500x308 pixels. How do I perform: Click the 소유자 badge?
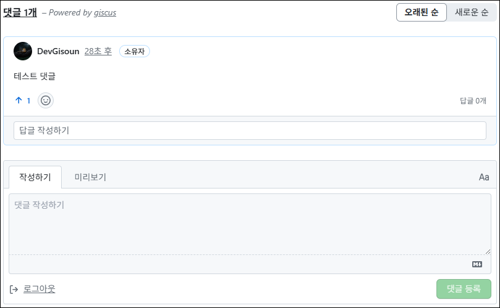tap(135, 51)
